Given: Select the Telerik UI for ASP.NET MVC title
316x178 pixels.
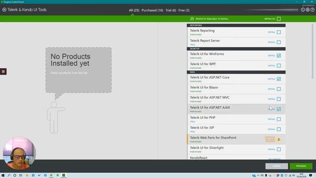Looking at the screenshot, I should [x=209, y=97].
